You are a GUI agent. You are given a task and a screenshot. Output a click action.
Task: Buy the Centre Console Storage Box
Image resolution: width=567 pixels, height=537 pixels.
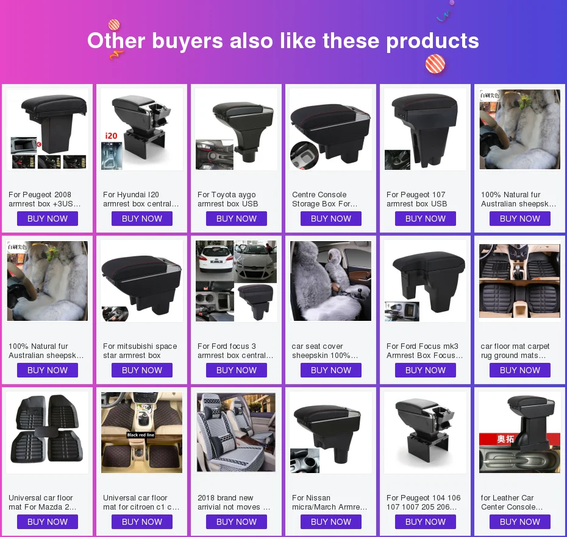[331, 219]
